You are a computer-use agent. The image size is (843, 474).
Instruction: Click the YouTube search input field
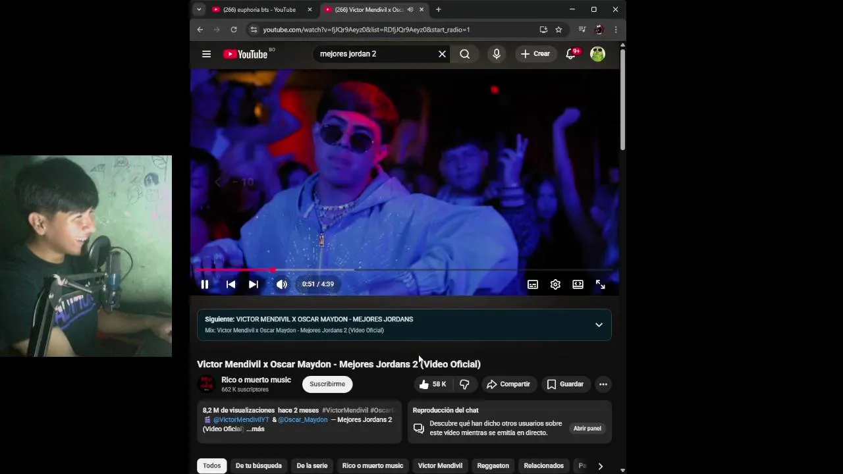coord(375,54)
